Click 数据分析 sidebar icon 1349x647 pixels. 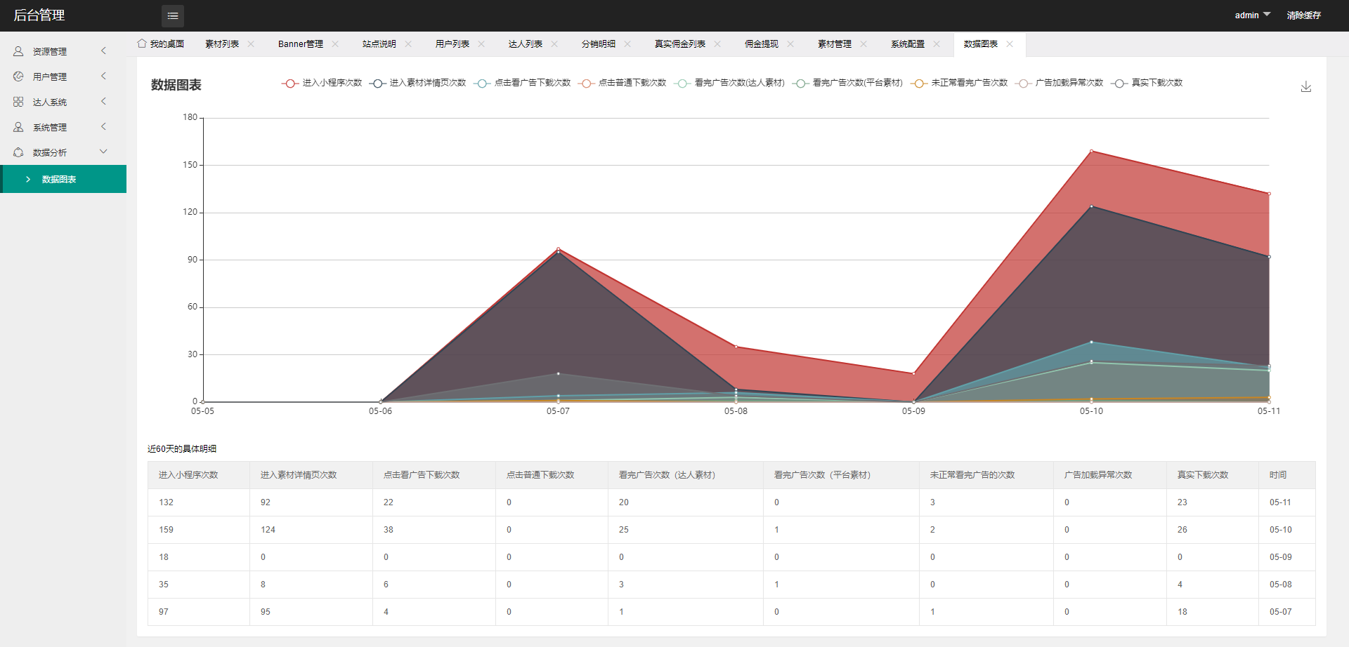click(18, 152)
